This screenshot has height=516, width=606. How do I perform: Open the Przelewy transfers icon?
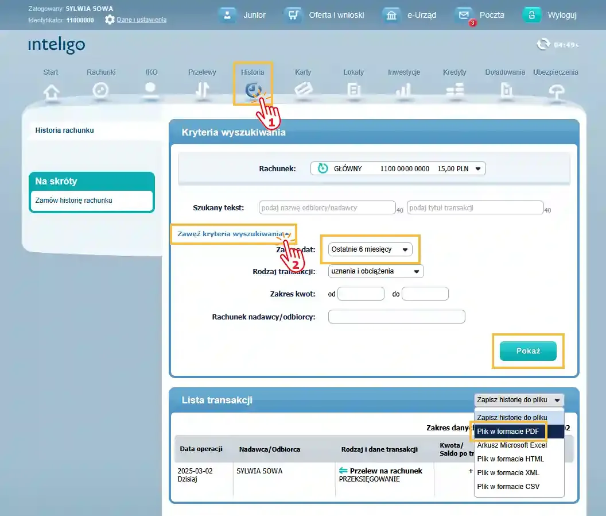tap(202, 90)
